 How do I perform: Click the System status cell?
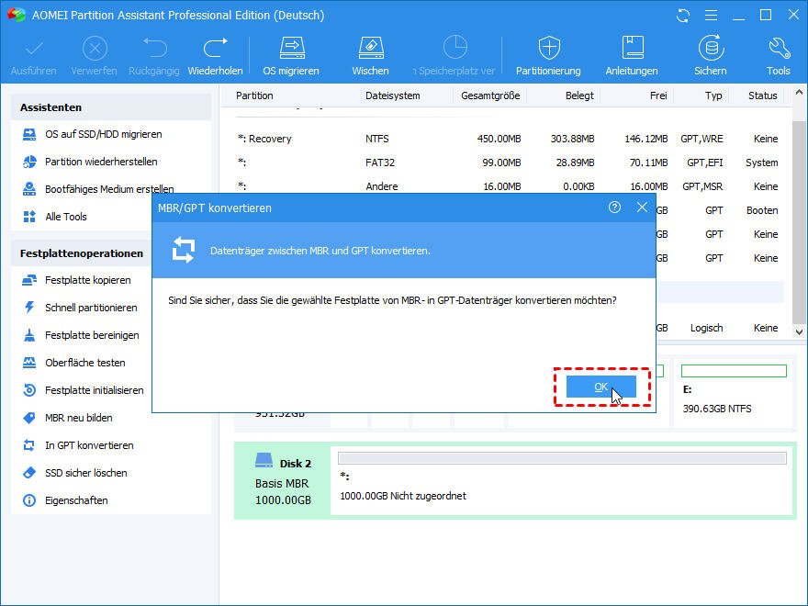click(761, 163)
